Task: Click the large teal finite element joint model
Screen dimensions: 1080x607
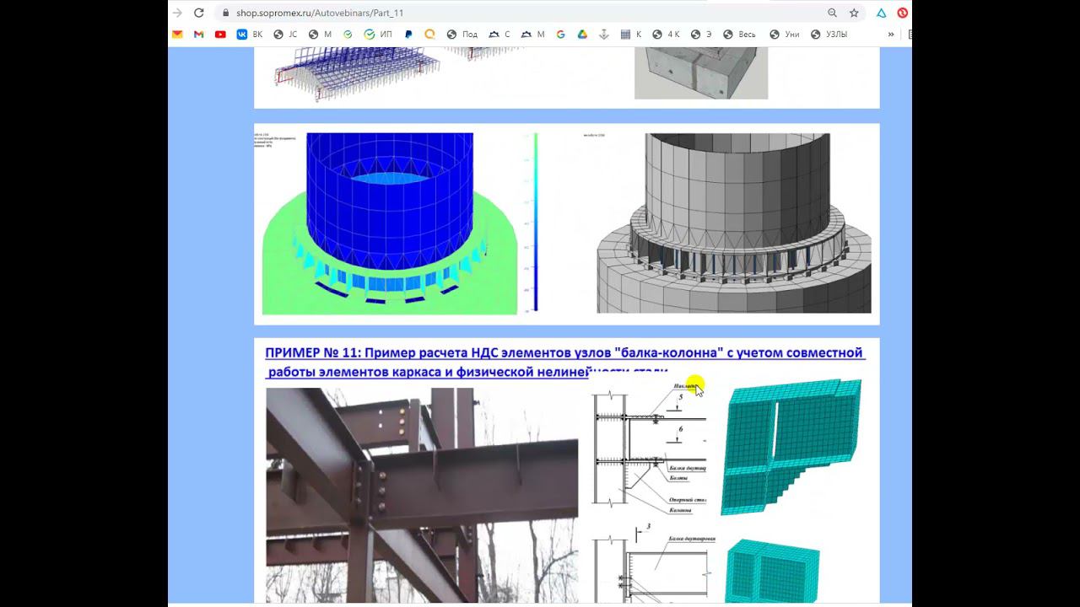Action: (x=791, y=447)
